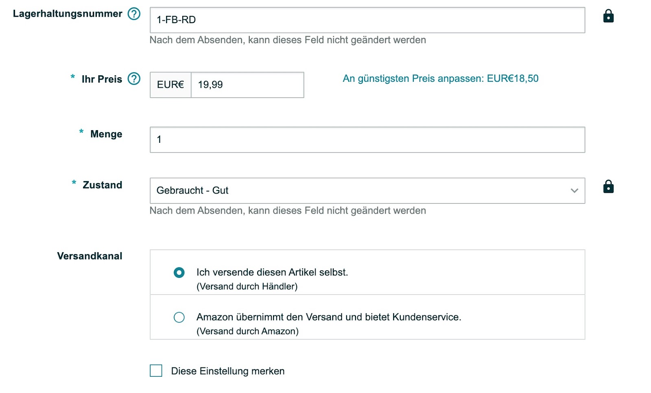The height and width of the screenshot is (393, 651).
Task: Click the An günstigsten Preis anpassen link
Action: [x=440, y=79]
